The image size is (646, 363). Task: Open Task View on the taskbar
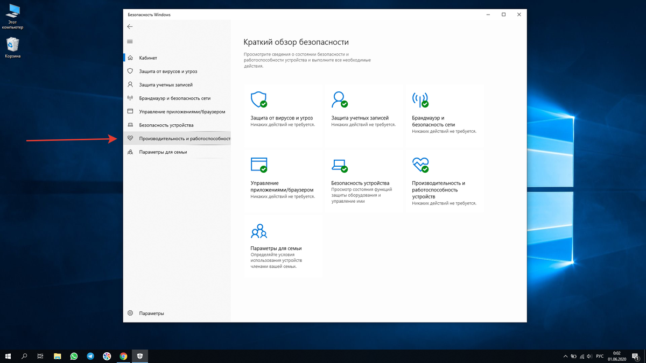click(40, 356)
